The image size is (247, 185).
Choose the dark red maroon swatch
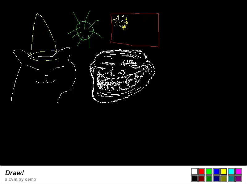(x=202, y=179)
